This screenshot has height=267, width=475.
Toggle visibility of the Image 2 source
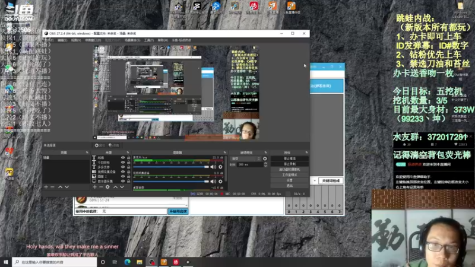pos(123,176)
